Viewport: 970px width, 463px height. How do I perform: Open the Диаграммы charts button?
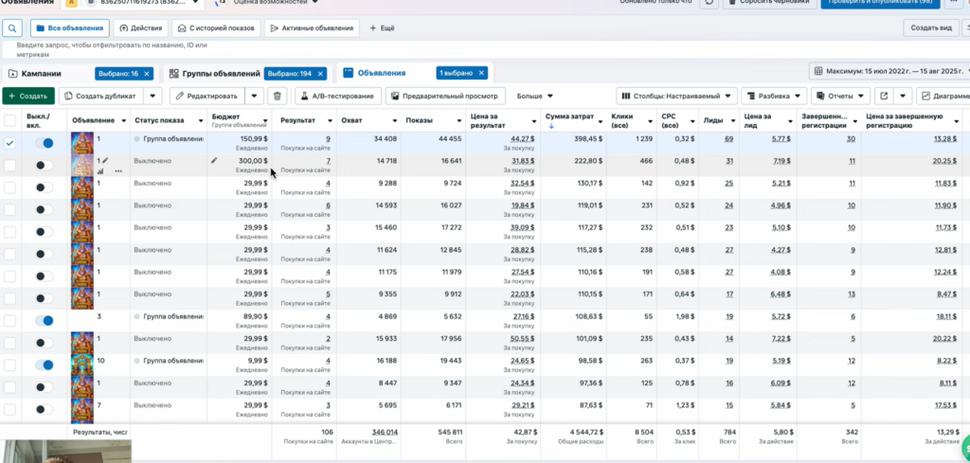[x=943, y=96]
